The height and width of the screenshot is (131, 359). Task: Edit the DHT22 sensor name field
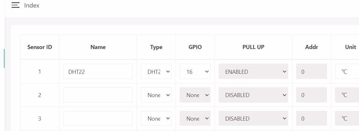(98, 72)
